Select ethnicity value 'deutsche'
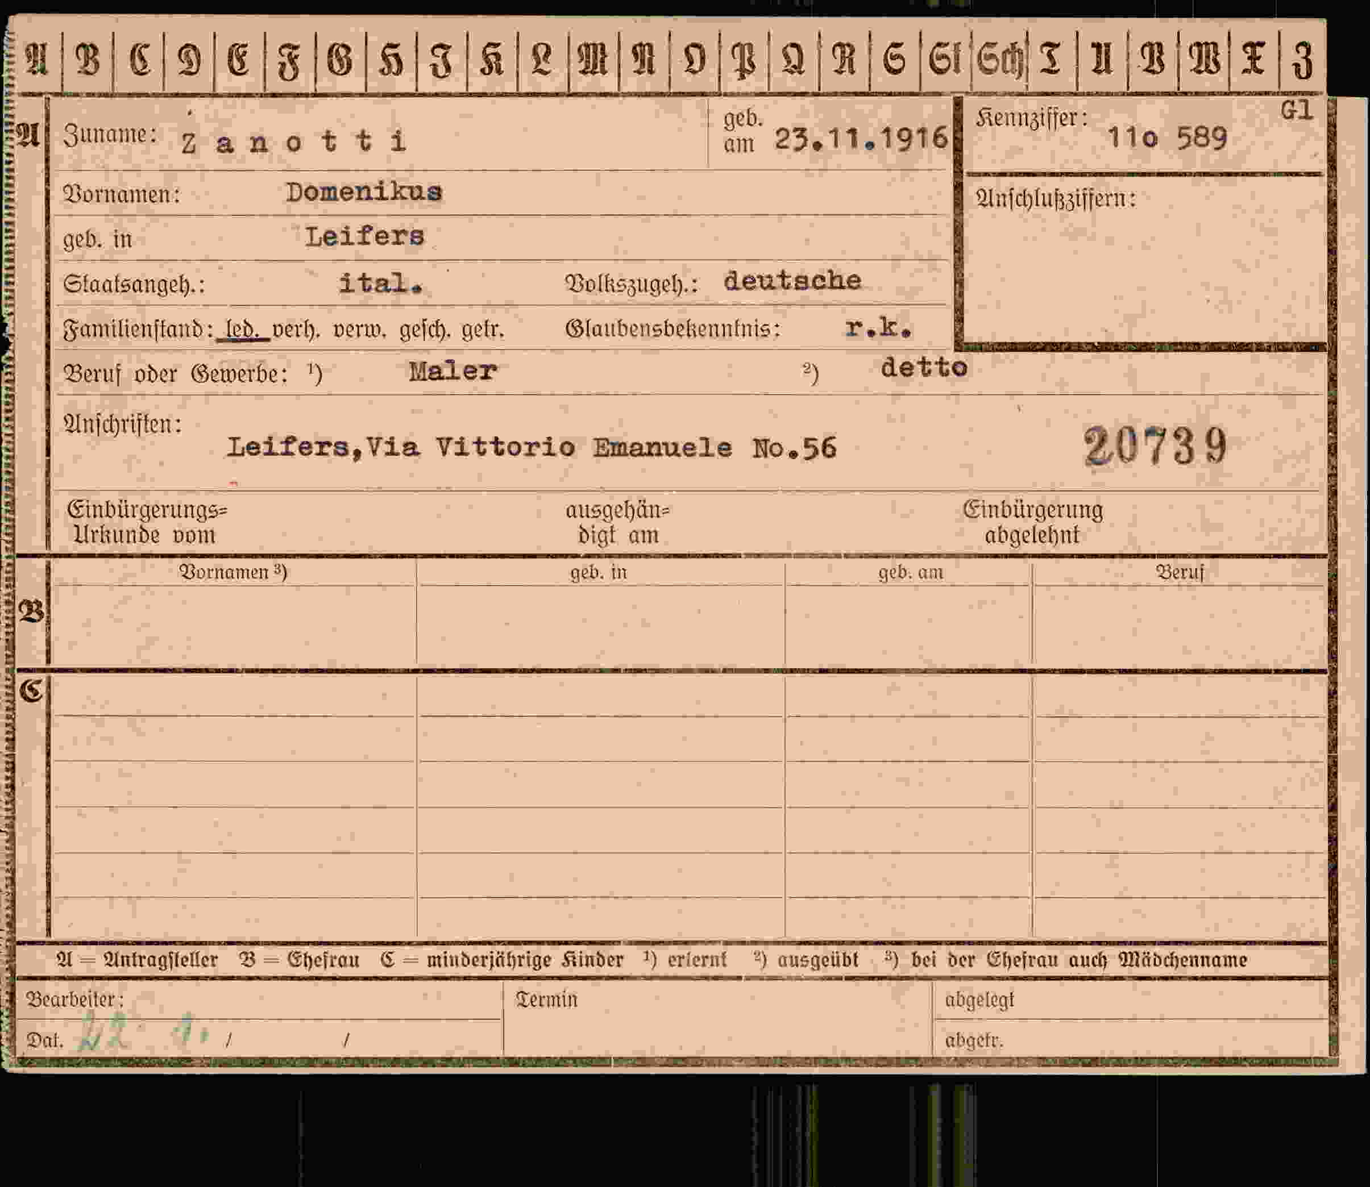The height and width of the screenshot is (1187, 1370). click(x=792, y=280)
